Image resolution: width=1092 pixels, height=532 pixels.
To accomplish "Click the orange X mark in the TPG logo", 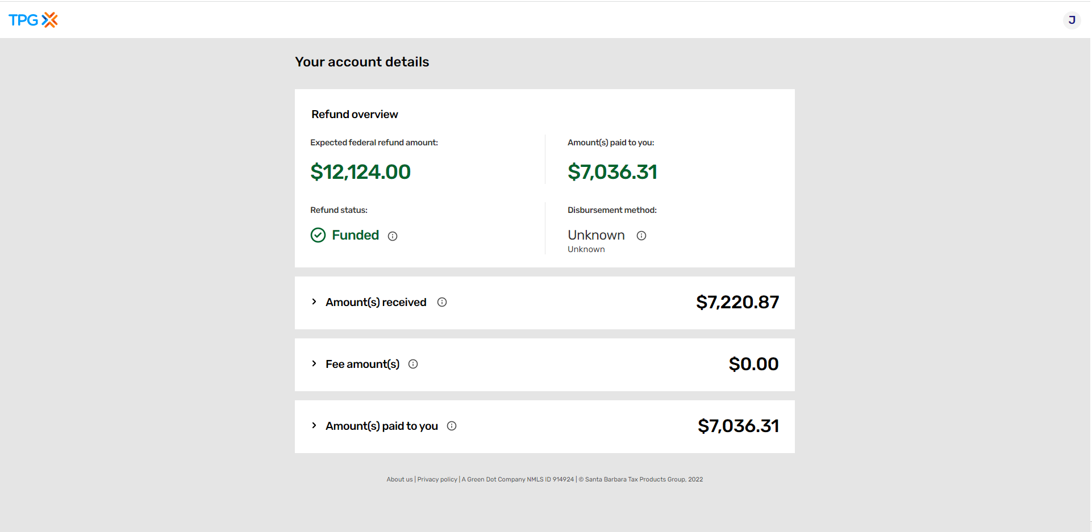I will click(49, 19).
